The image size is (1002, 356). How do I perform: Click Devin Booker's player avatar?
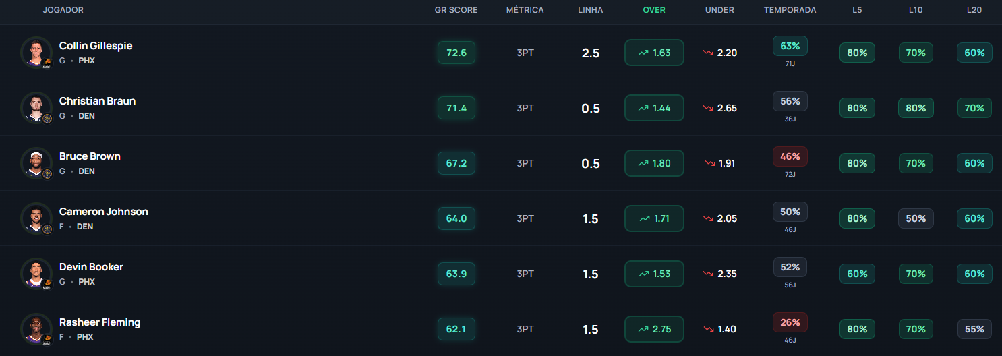click(36, 274)
